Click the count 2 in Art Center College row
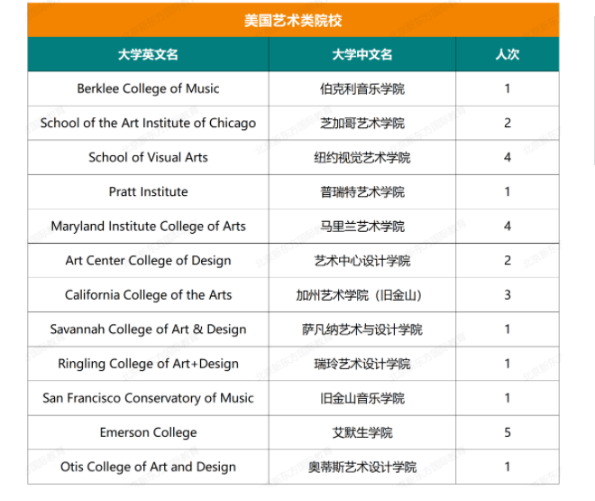The image size is (595, 501). tap(508, 261)
